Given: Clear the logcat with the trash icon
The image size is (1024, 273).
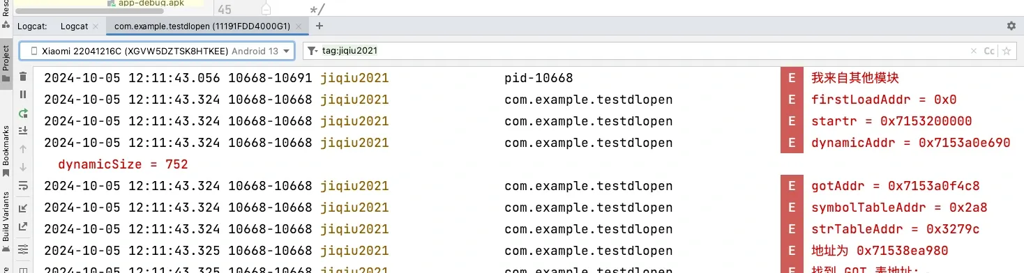Looking at the screenshot, I should [23, 76].
